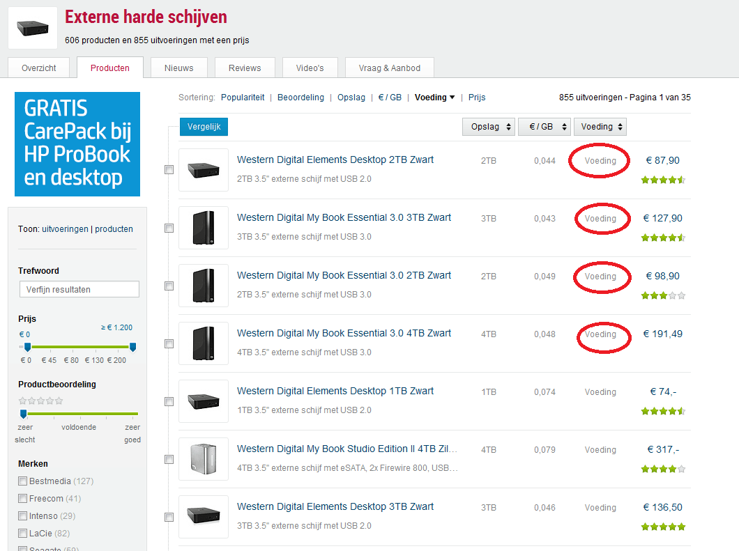
Task: Toggle the Voeding sort direction arrow
Action: click(452, 98)
